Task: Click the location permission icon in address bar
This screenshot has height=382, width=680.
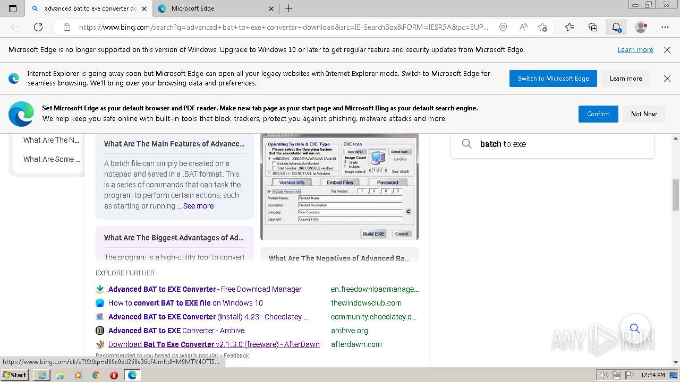Action: pos(503,27)
